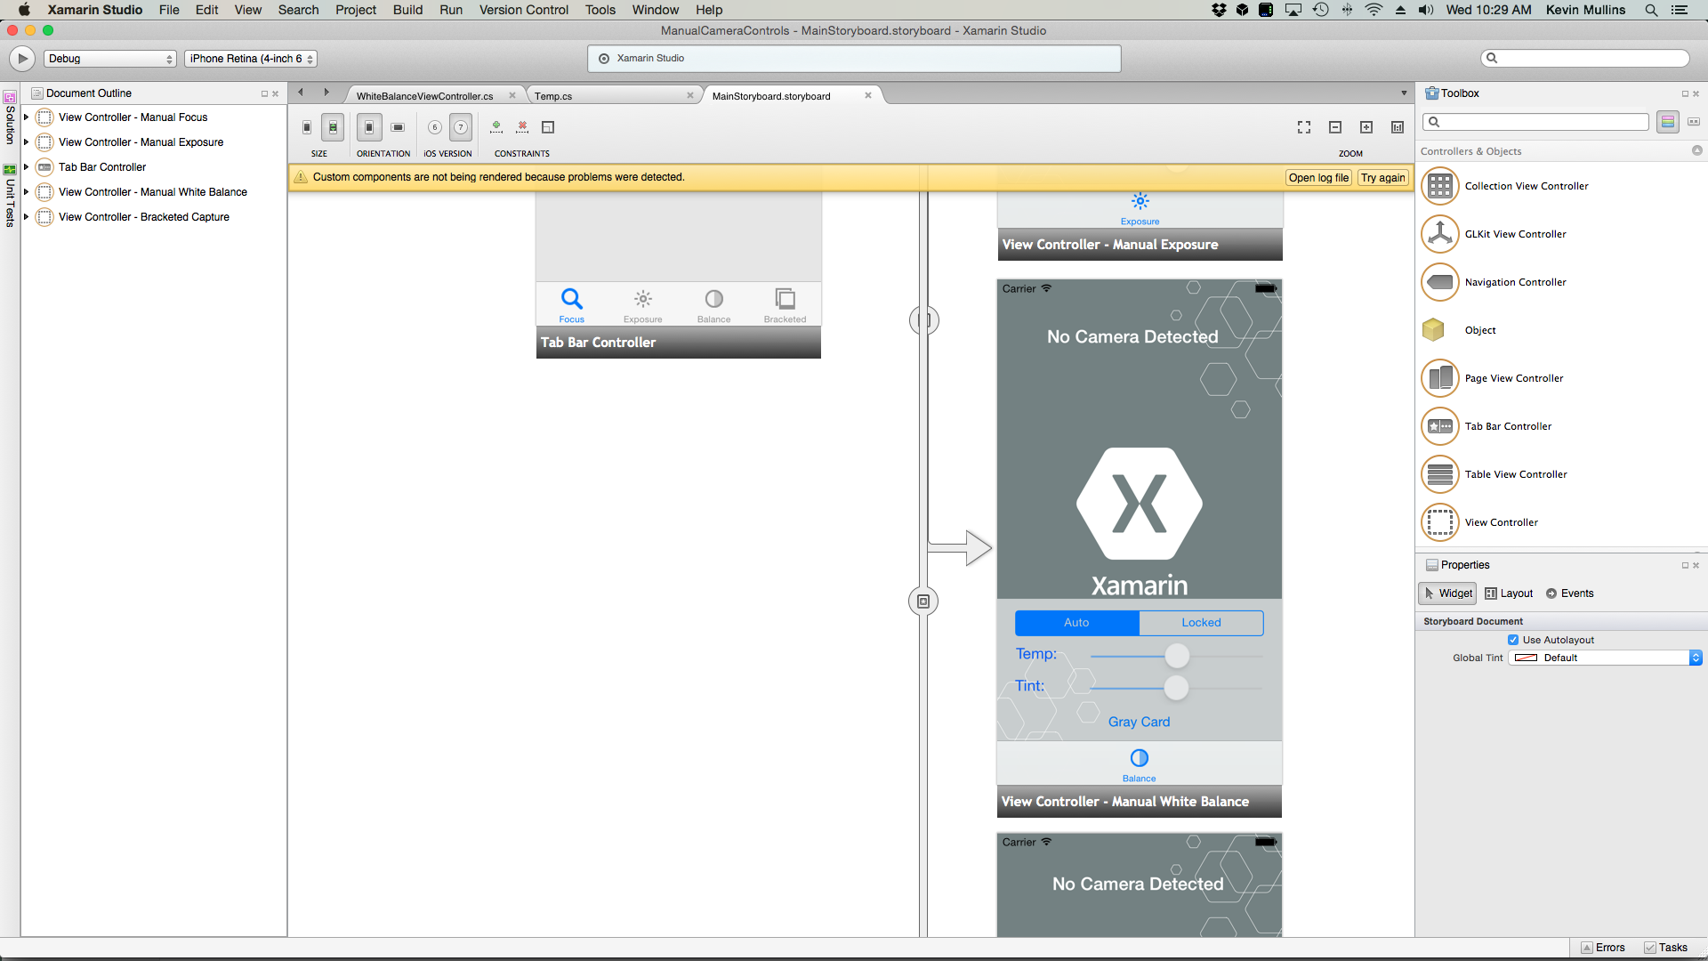Open the iPhone Retina device dropdown
The height and width of the screenshot is (961, 1708).
pos(250,58)
